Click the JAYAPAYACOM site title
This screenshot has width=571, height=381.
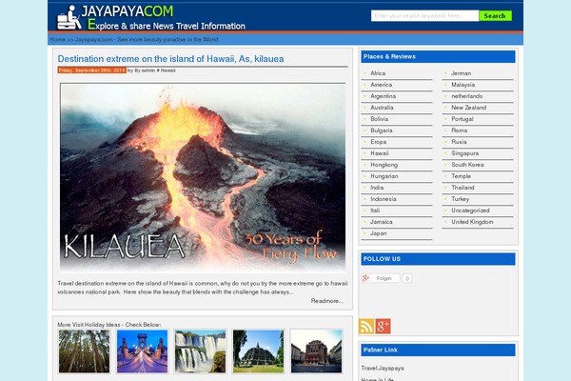coord(128,11)
